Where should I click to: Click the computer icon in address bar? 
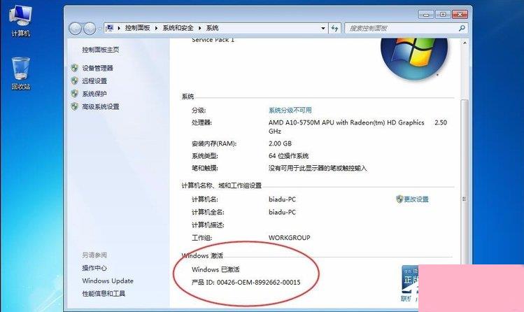(110, 28)
